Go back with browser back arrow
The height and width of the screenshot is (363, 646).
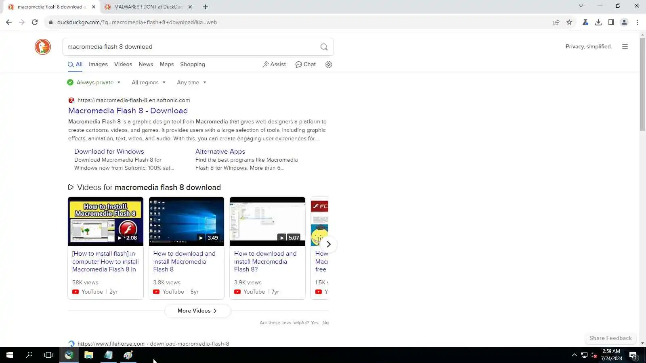coord(9,22)
